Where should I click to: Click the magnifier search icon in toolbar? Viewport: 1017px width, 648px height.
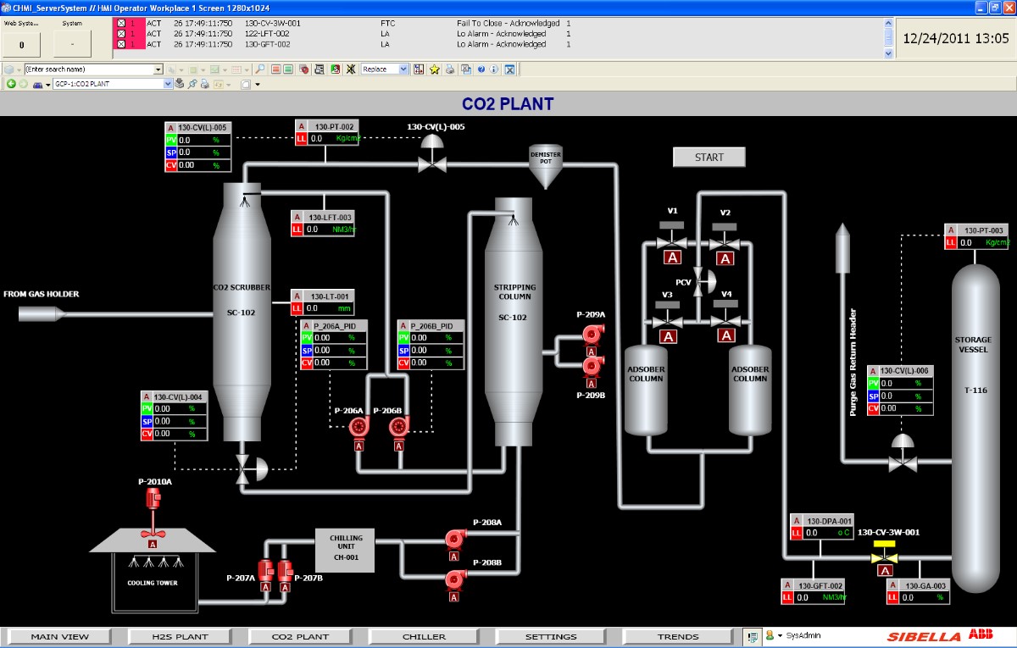click(x=260, y=69)
